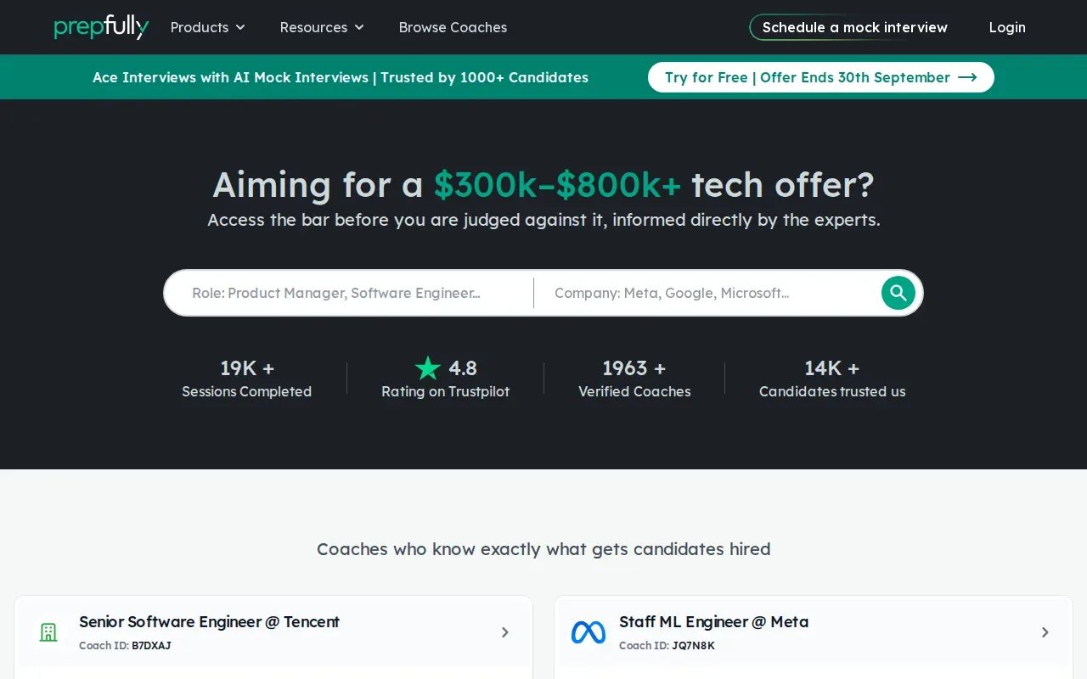Click the Trustpilot green star icon
This screenshot has width=1087, height=679.
(x=428, y=368)
